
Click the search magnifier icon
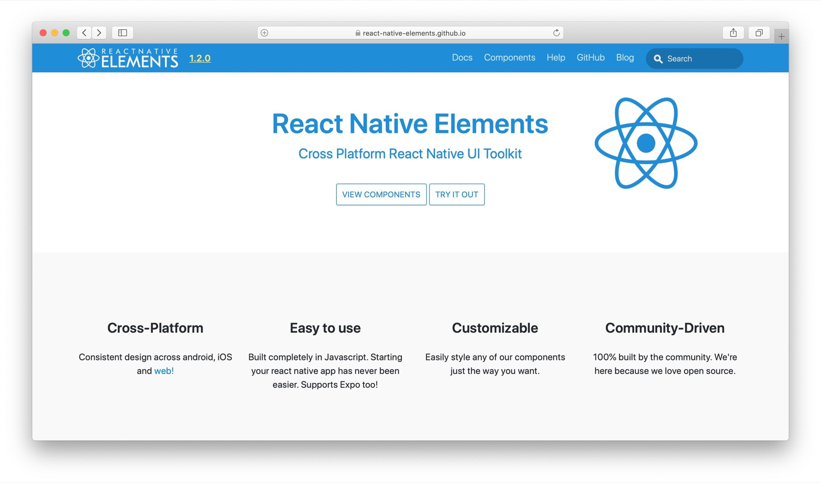coord(658,59)
